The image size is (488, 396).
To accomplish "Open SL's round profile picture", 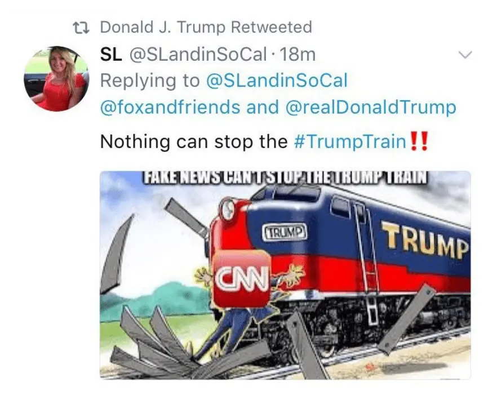I will pyautogui.click(x=56, y=78).
